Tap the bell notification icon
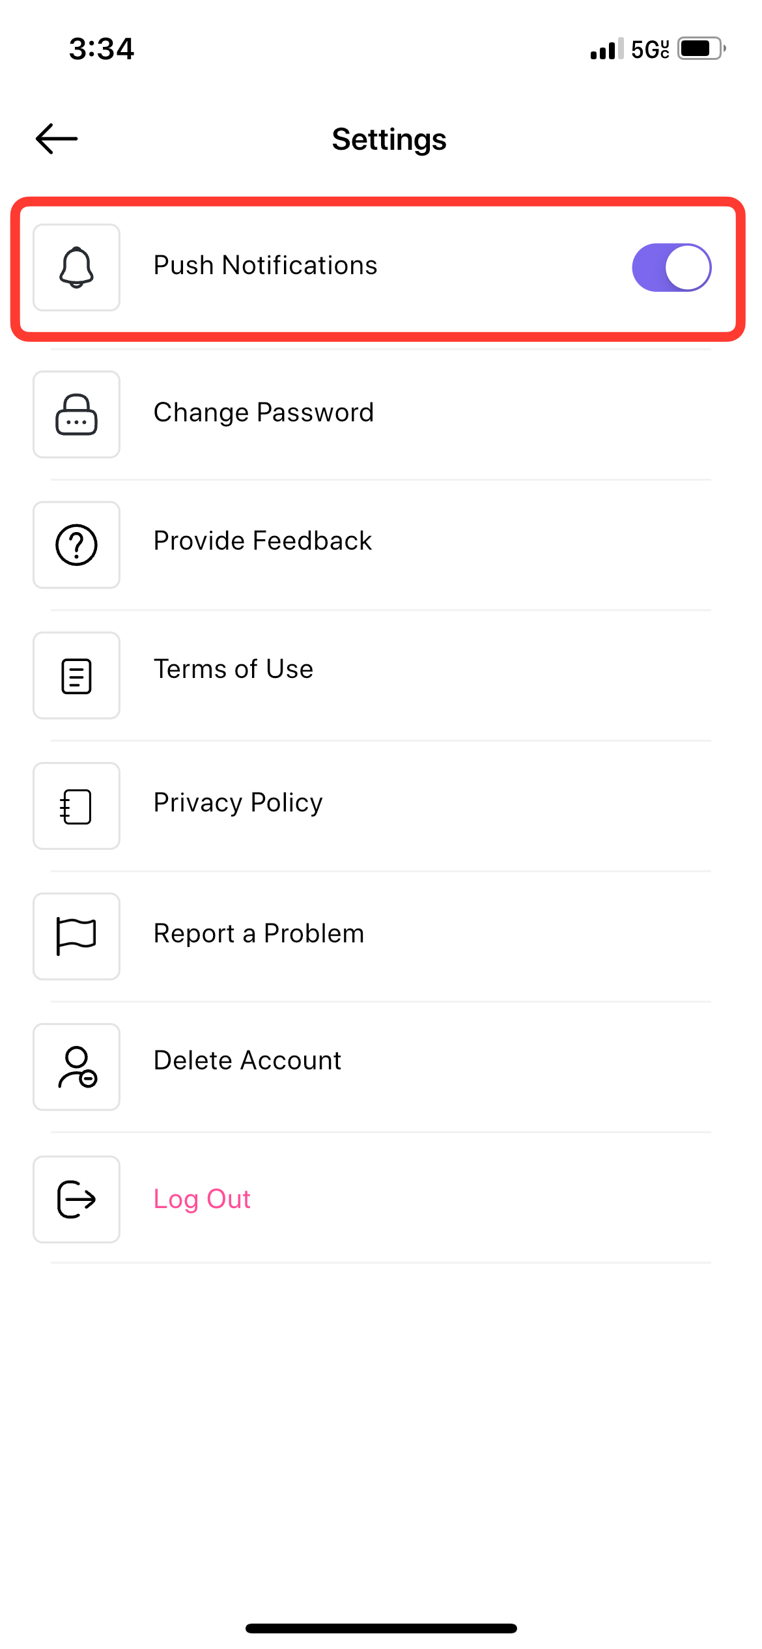Screen dimensions: 762x1649 76,267
